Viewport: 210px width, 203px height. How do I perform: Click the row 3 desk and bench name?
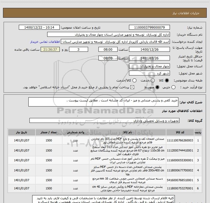(x=128, y=160)
